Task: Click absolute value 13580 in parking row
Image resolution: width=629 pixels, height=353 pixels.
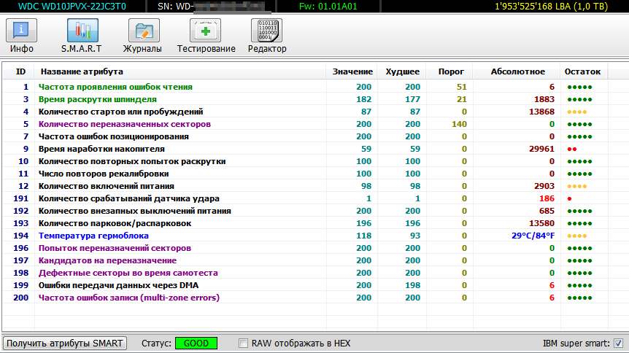Action: coord(541,224)
